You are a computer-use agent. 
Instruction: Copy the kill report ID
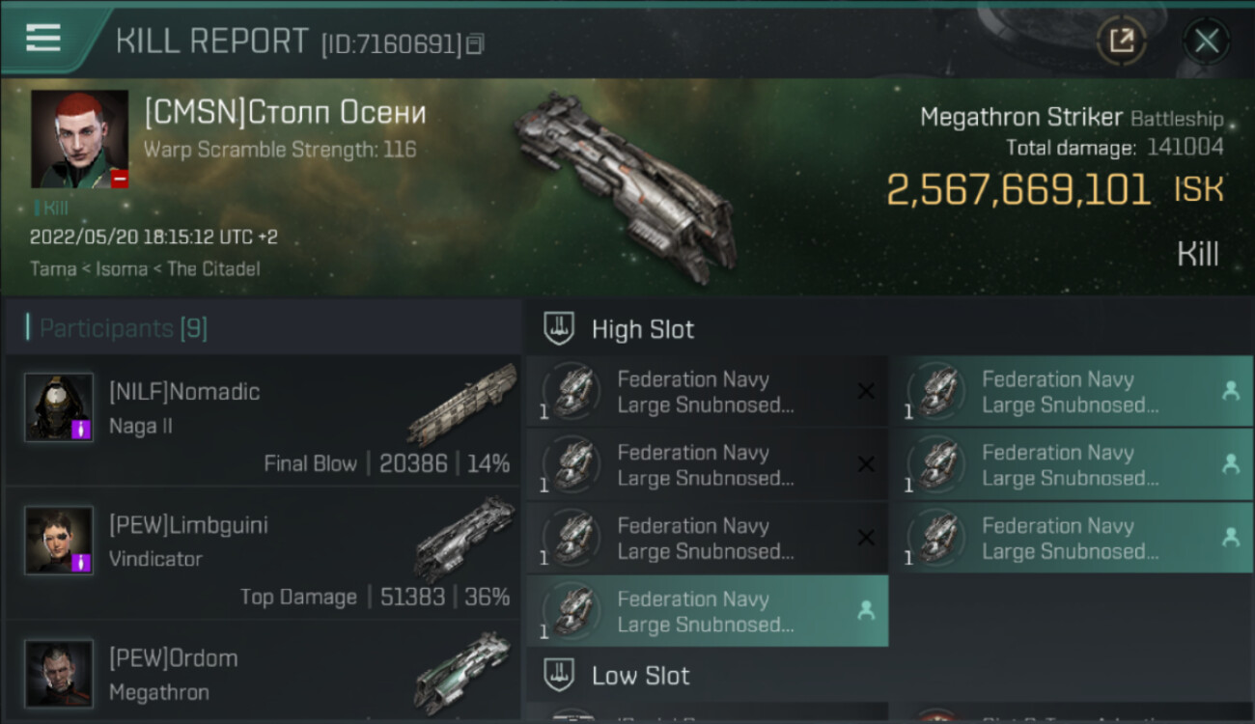[474, 43]
